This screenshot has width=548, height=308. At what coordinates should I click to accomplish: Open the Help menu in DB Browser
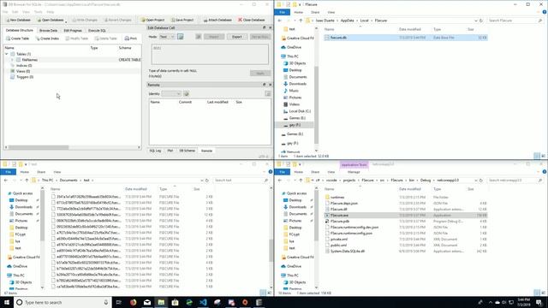pos(51,12)
